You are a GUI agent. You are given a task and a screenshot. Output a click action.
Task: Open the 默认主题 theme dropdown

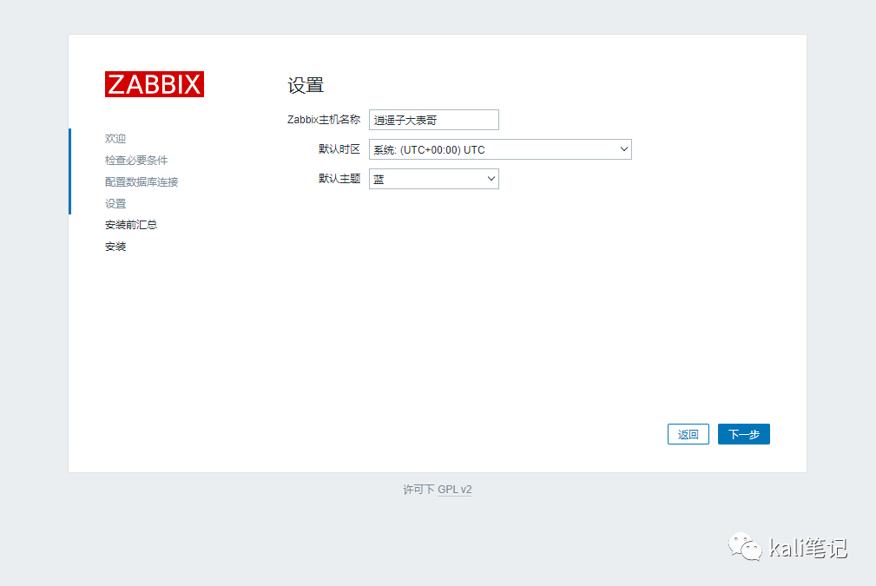pyautogui.click(x=433, y=180)
